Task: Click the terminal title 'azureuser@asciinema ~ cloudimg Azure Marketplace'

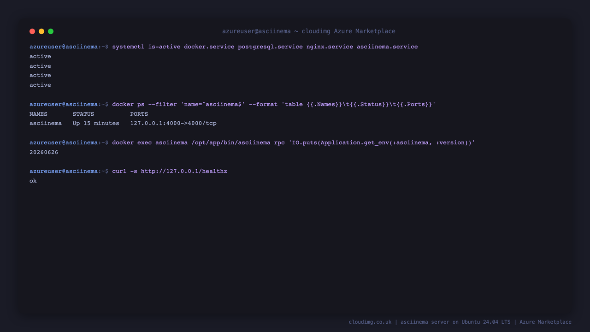Action: [309, 31]
